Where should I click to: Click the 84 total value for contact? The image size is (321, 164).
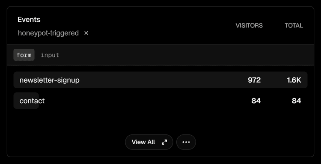(297, 101)
